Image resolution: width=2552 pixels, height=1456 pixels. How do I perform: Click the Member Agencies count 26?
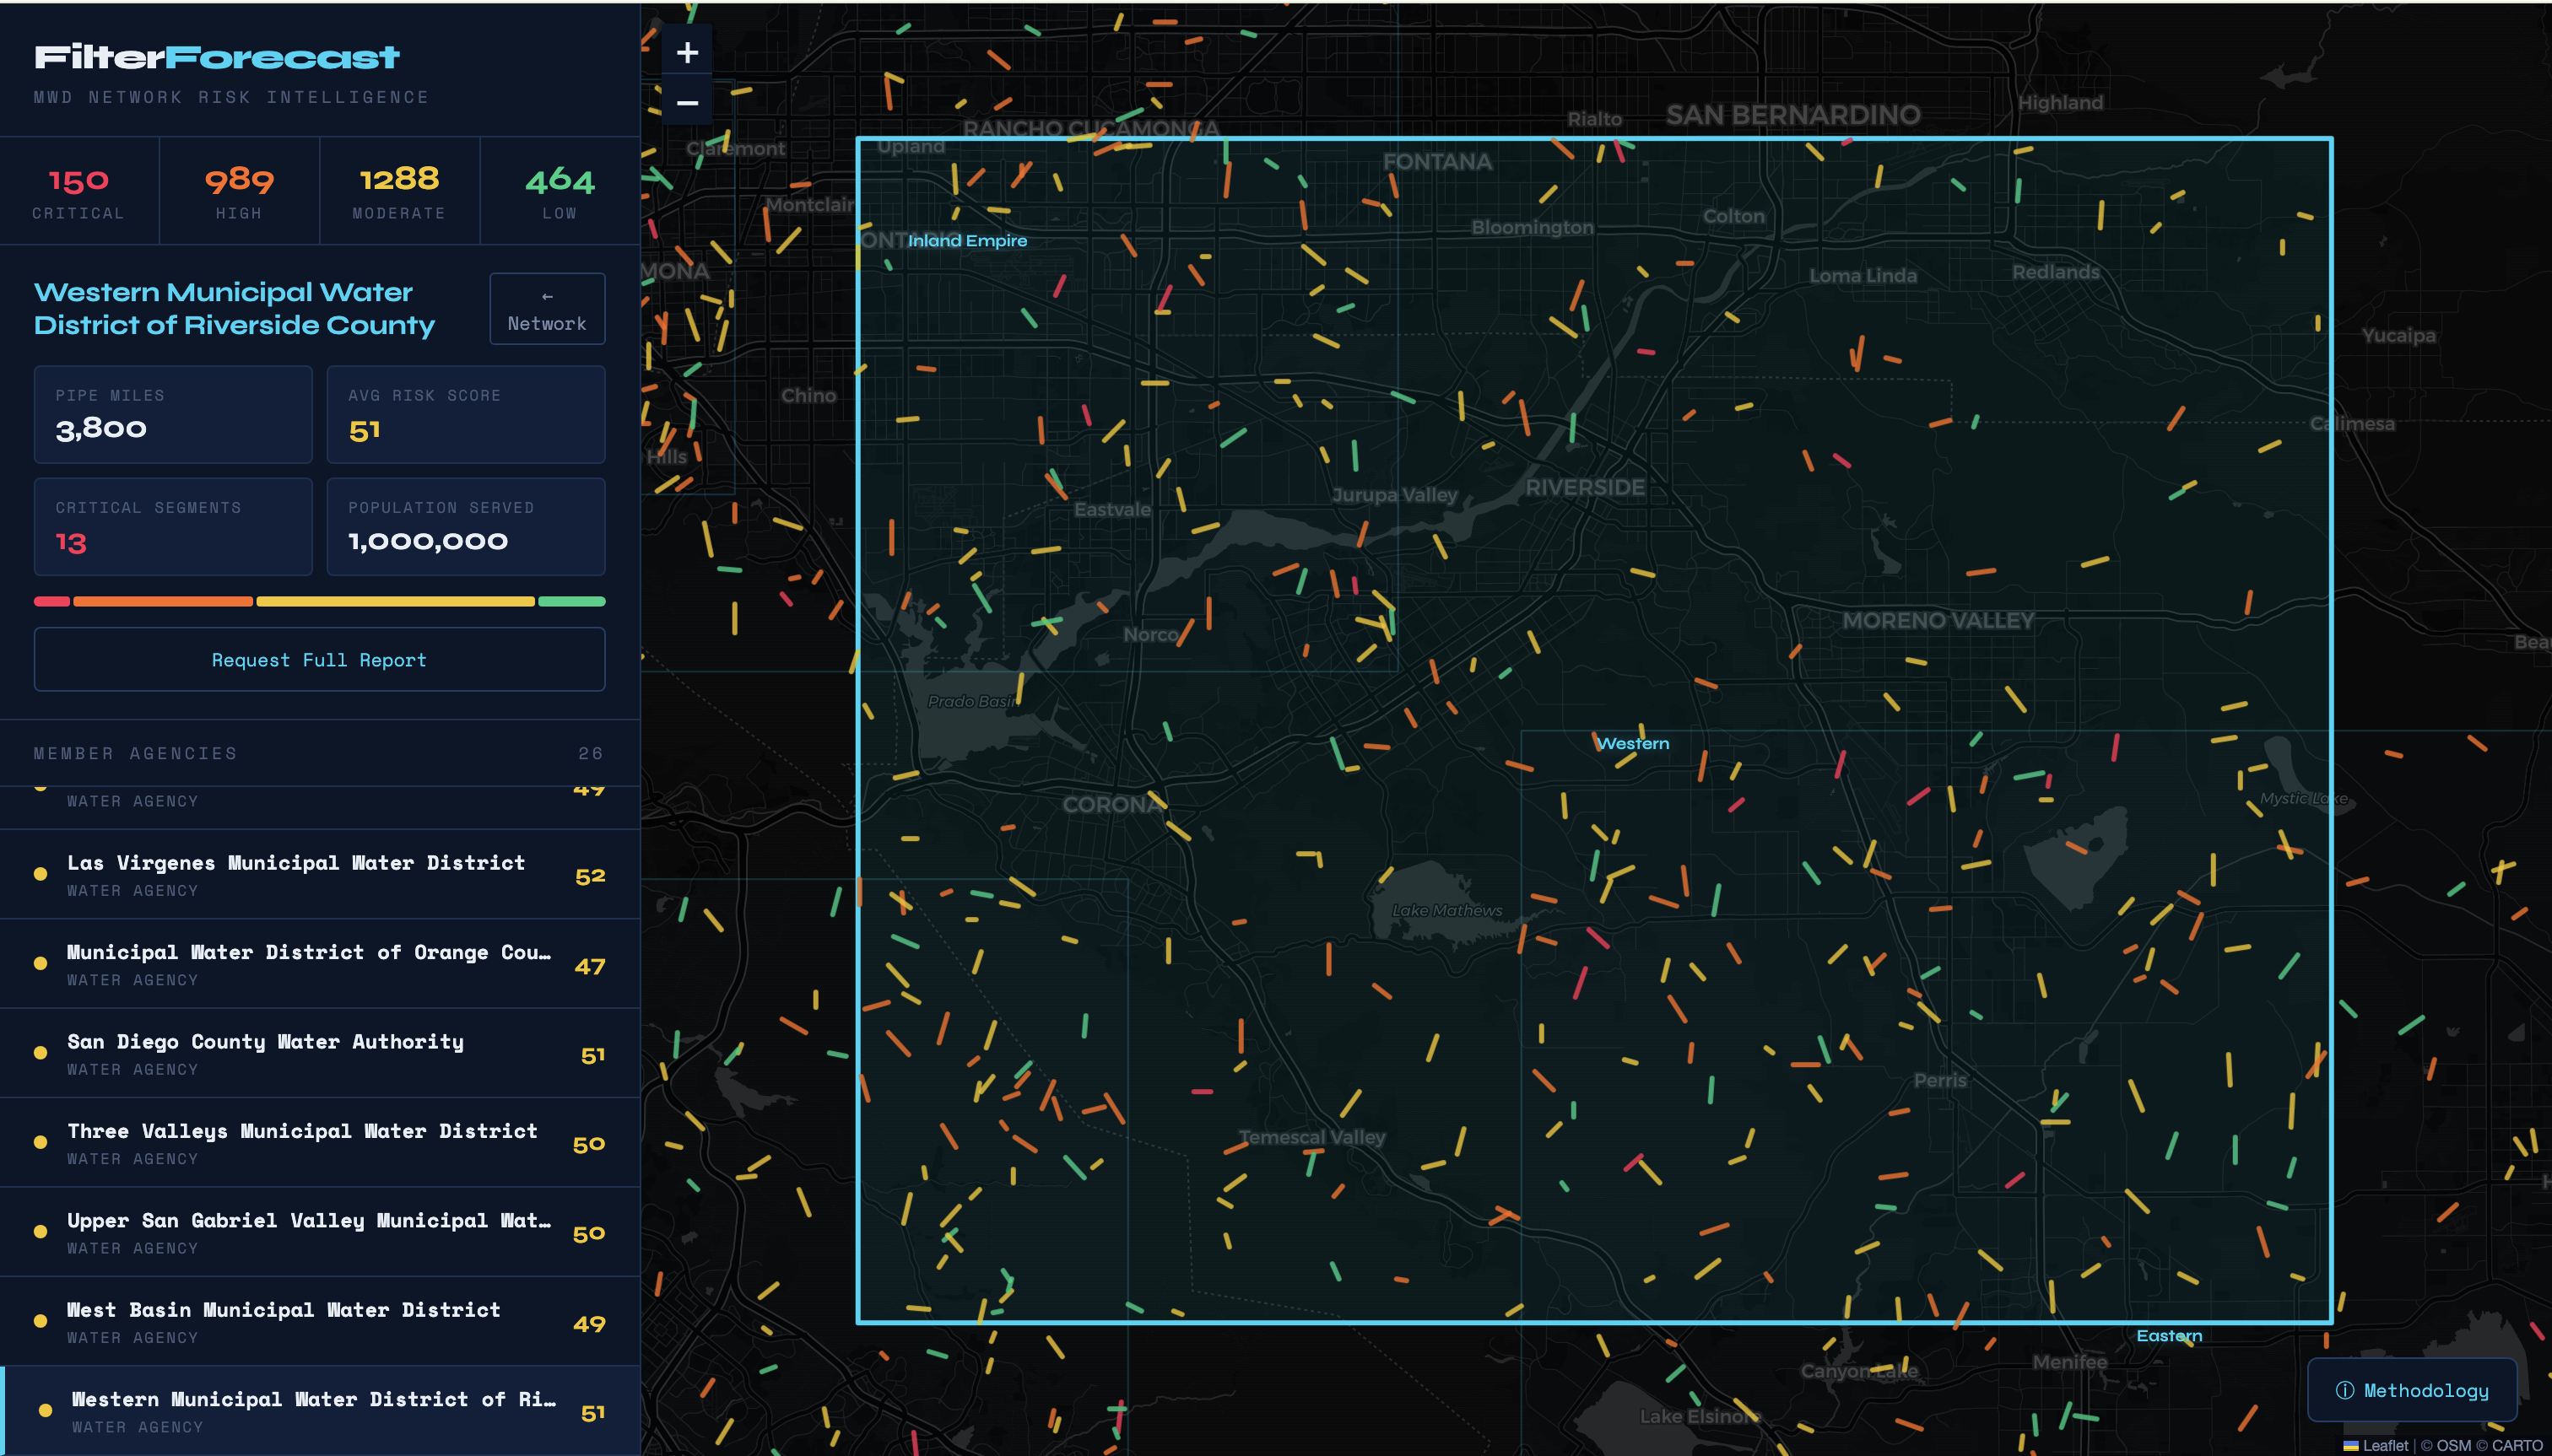coord(590,753)
